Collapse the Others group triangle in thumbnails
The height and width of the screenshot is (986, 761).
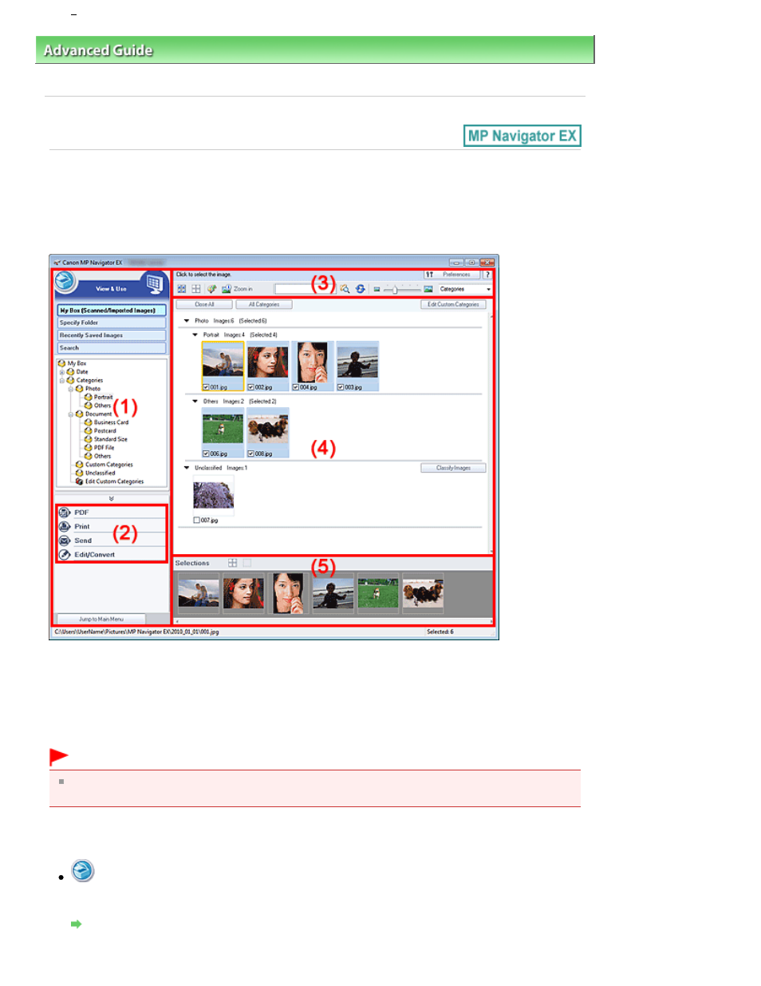[x=195, y=402]
